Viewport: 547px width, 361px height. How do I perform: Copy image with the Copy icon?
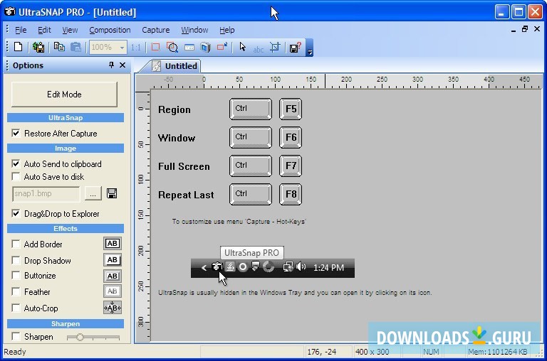59,47
